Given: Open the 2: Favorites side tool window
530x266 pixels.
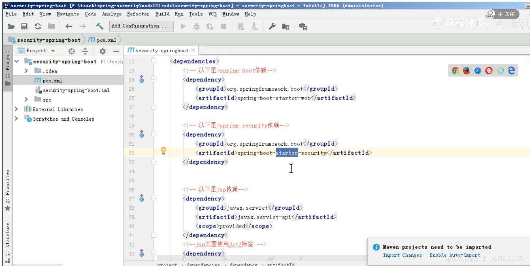Looking at the screenshot, I should coord(7,190).
